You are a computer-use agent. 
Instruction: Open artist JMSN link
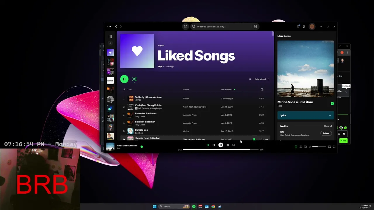click(138, 100)
